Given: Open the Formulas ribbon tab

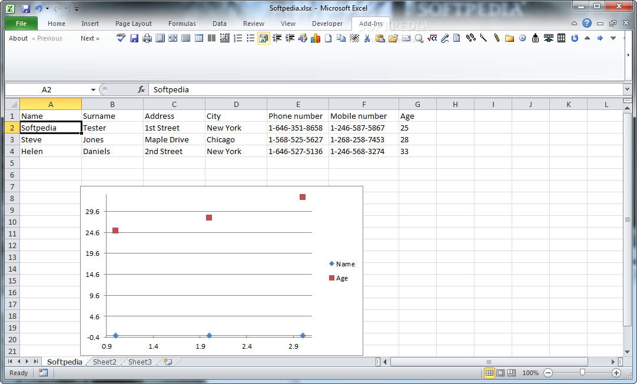Looking at the screenshot, I should (x=182, y=24).
